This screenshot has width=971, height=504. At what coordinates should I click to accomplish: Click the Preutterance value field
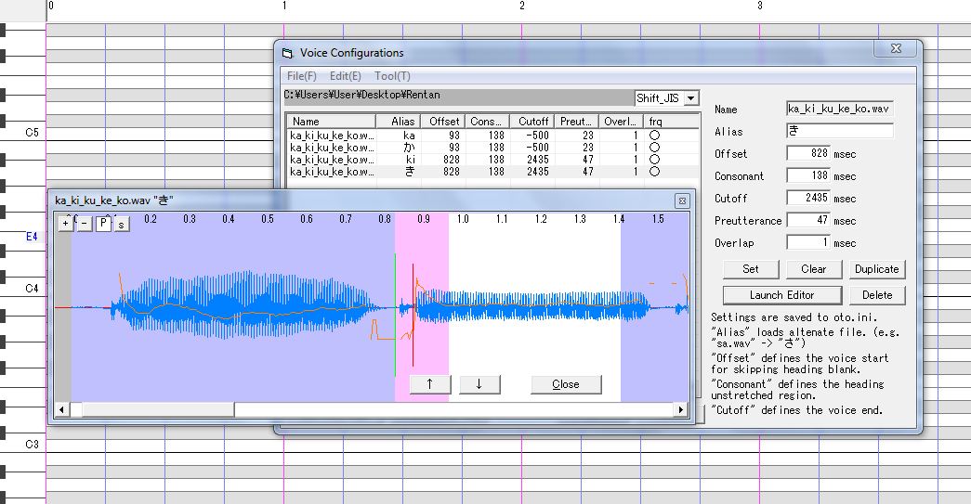tap(807, 220)
